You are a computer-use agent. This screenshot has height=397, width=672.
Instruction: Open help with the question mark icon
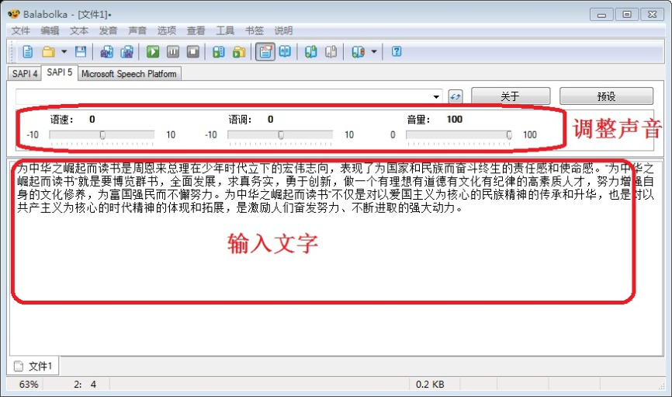coord(397,52)
